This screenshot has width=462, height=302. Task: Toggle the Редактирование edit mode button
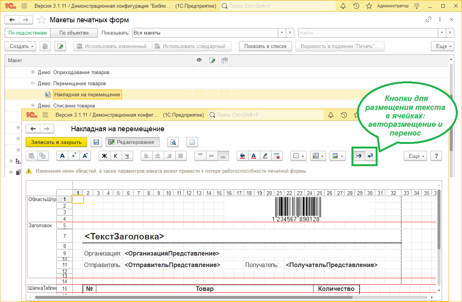click(132, 142)
